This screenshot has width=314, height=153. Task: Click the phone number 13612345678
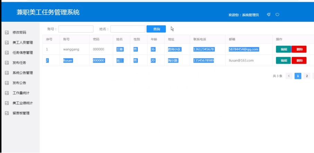[204, 49]
